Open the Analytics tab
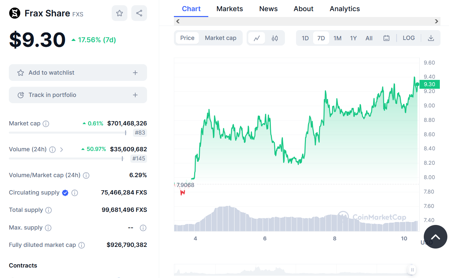Screen dimensions: 449x278 (345, 9)
